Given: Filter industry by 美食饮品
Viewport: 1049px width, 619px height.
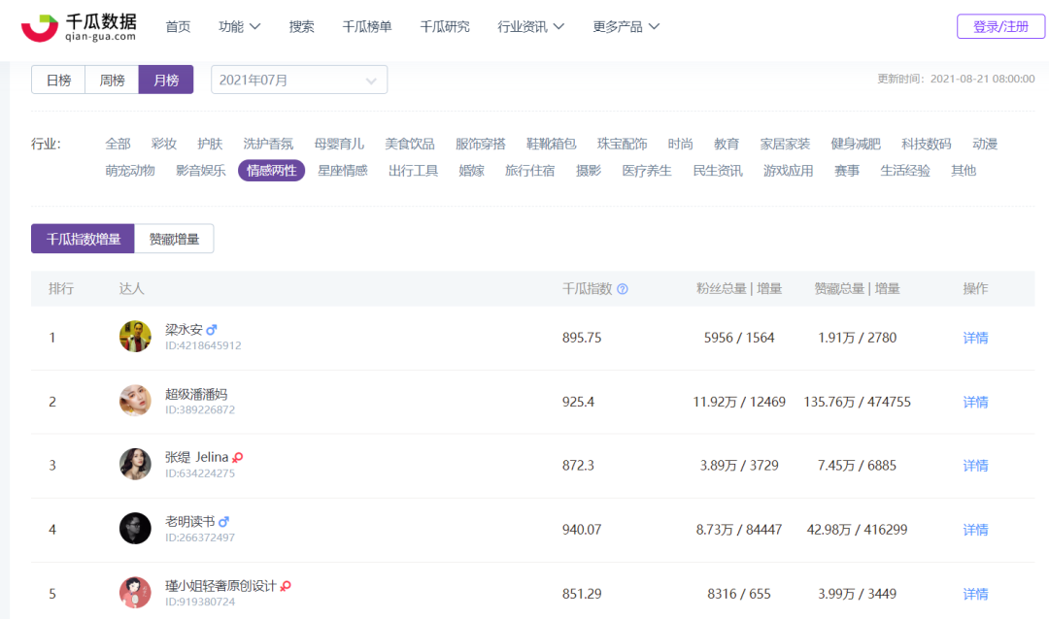Looking at the screenshot, I should pyautogui.click(x=410, y=144).
